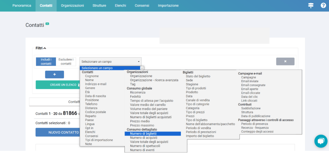329x153 pixels.
Task: Select 'Indirizzo e-mail' from field list
Action: coord(95,84)
